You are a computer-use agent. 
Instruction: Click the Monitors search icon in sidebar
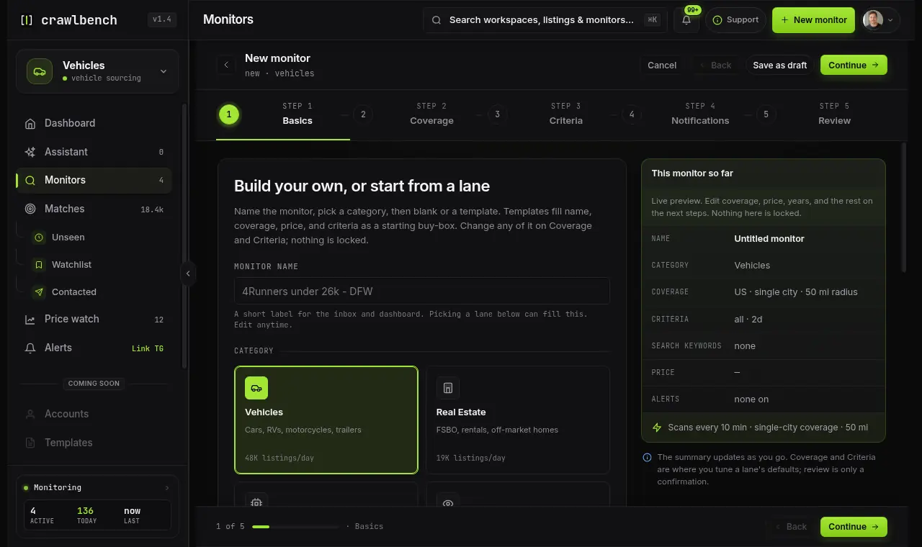(x=30, y=181)
